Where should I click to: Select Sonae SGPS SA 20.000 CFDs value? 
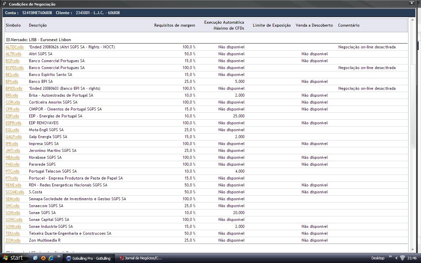coord(239,213)
